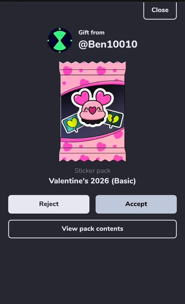185x304 pixels.
Task: Click the pink curved stripe below stickers
Action: 92,137
